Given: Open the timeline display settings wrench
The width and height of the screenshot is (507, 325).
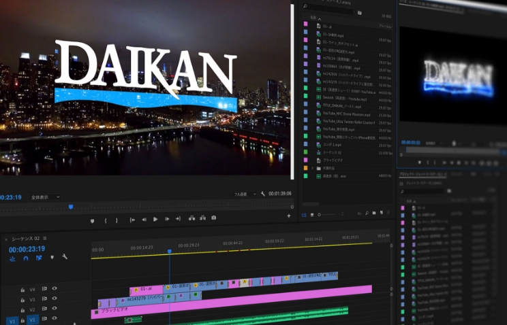Looking at the screenshot, I should (x=65, y=256).
